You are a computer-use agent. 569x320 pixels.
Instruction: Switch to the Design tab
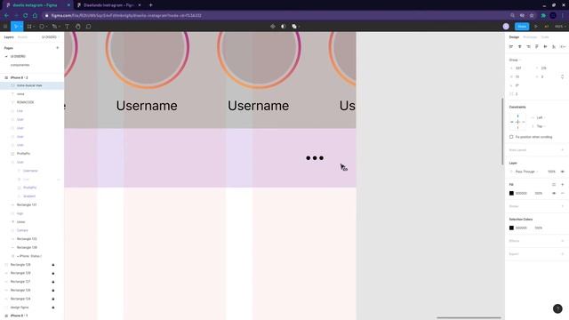click(514, 37)
